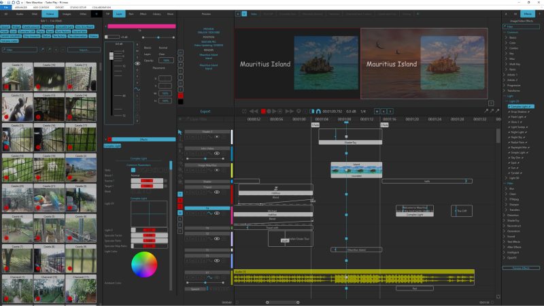
Task: Toggle the blue magnet snap icon
Action: (x=318, y=112)
